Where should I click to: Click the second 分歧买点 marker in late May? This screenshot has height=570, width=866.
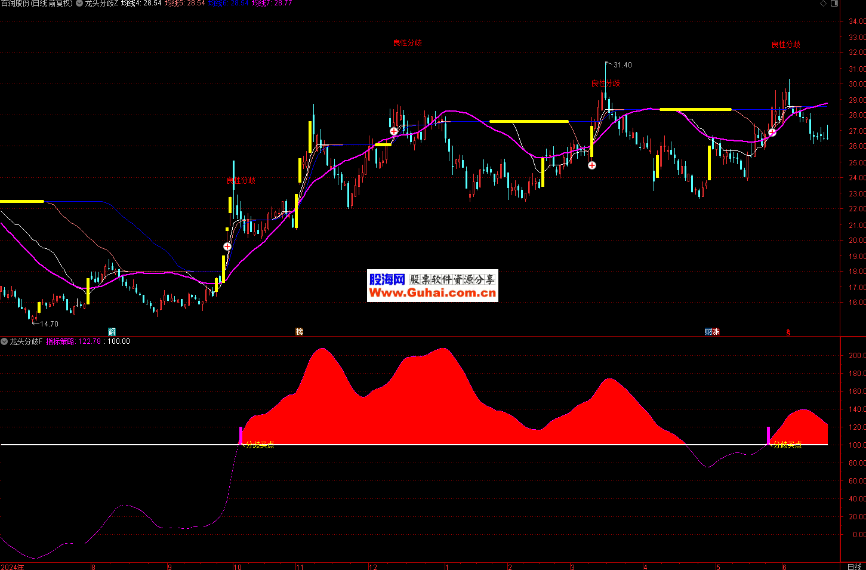pos(788,445)
